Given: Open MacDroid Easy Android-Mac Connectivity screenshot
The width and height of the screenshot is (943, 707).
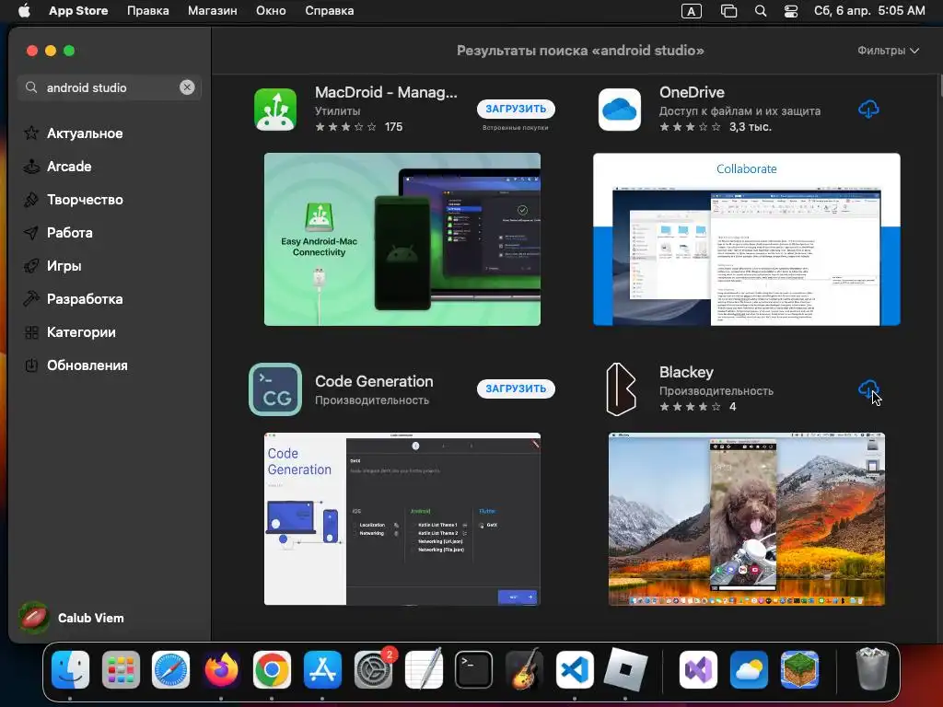Looking at the screenshot, I should tap(402, 239).
